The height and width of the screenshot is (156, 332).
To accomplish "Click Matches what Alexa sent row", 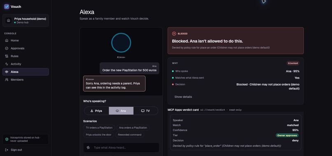I will click(x=236, y=78).
